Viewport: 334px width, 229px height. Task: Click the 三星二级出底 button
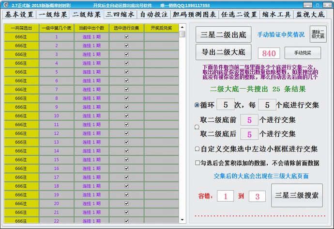223,35
